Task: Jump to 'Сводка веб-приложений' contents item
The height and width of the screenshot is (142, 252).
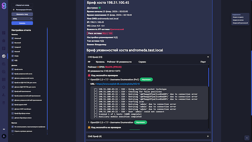Action: click(x=240, y=23)
